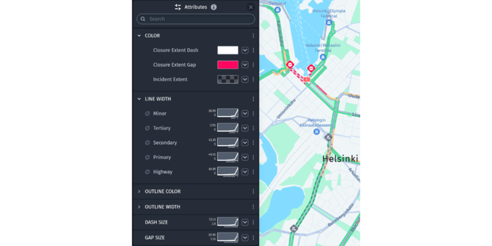Toggle link icon beside Highway line width

tap(147, 172)
